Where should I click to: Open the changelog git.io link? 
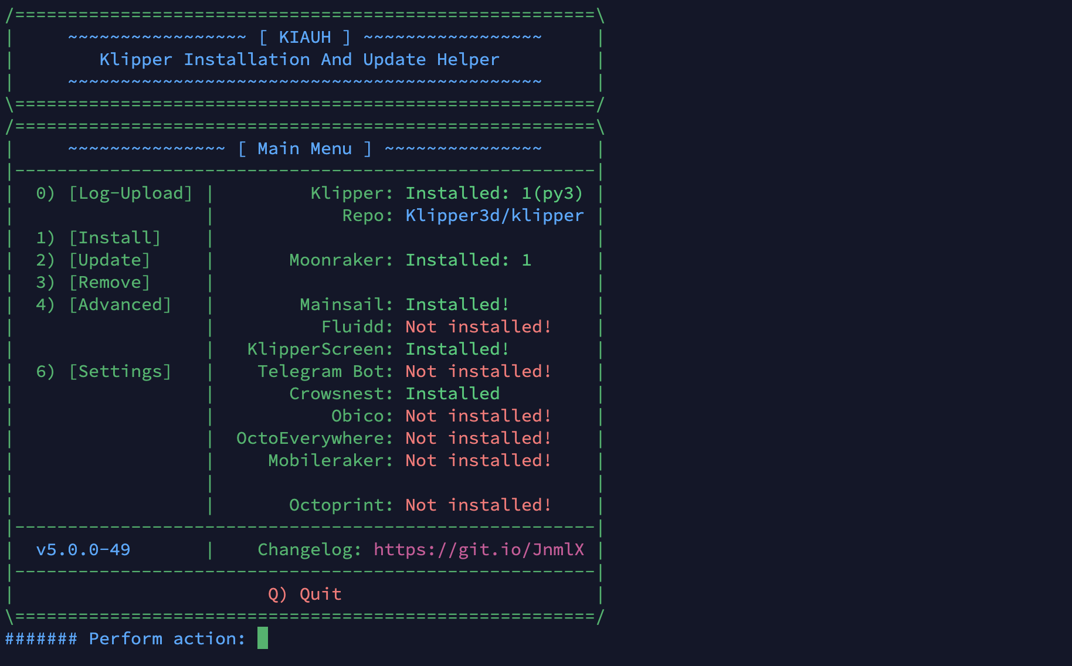(479, 550)
